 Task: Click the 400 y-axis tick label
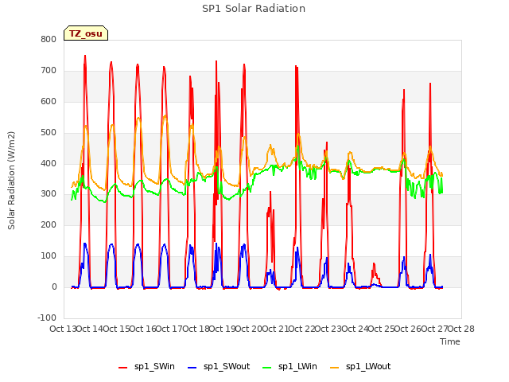[x=49, y=163]
